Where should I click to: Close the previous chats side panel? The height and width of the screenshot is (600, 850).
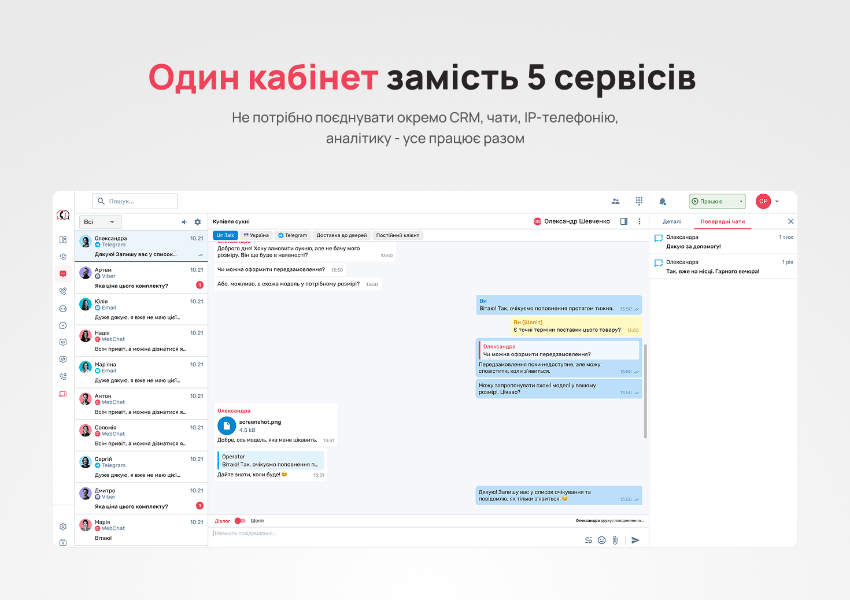click(790, 221)
